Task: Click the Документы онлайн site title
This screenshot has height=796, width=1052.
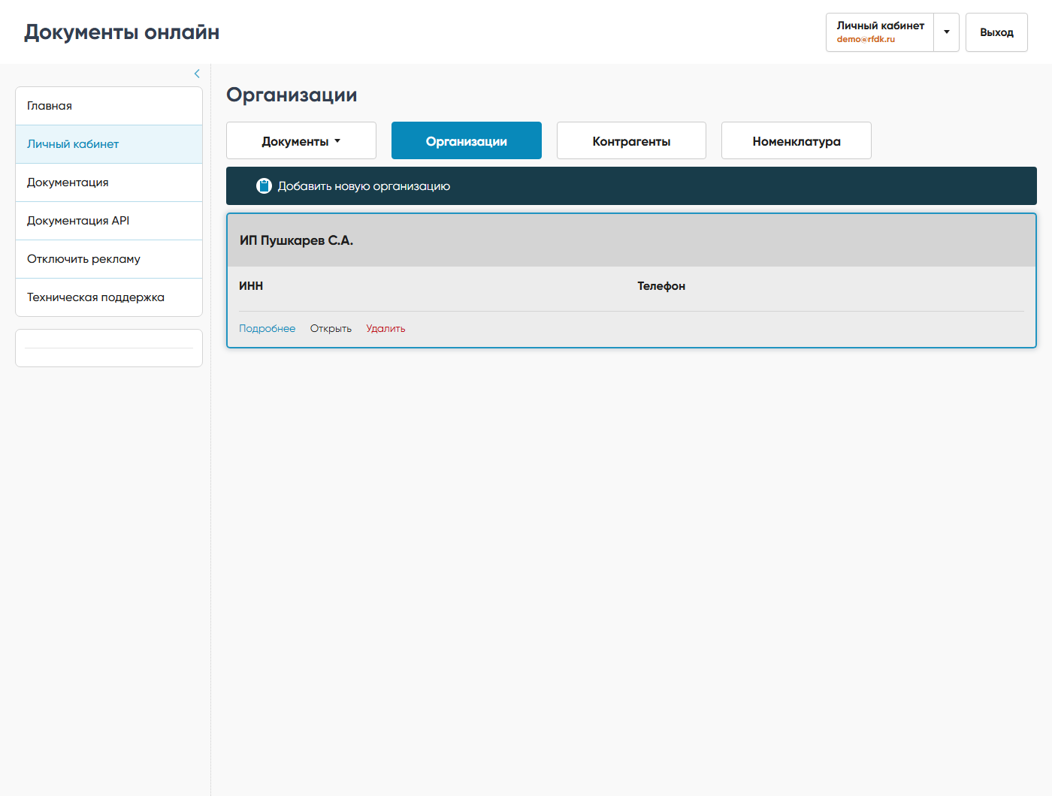Action: coord(122,32)
